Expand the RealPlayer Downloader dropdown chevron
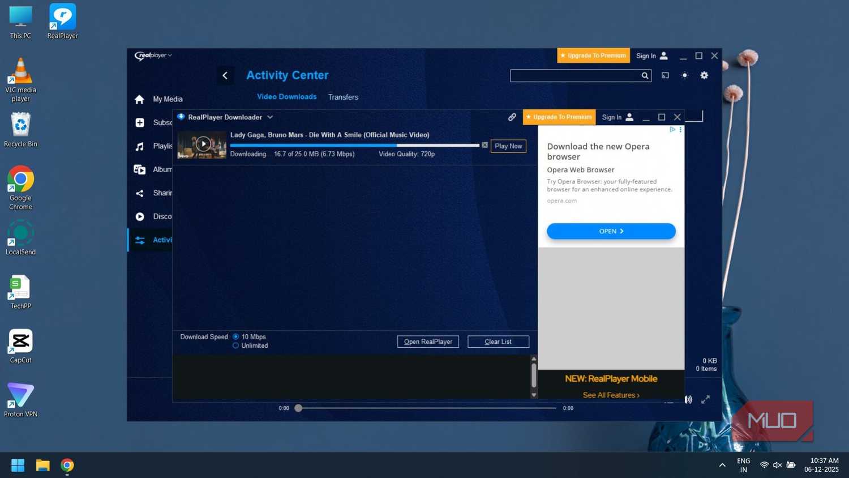The image size is (849, 478). coord(270,117)
